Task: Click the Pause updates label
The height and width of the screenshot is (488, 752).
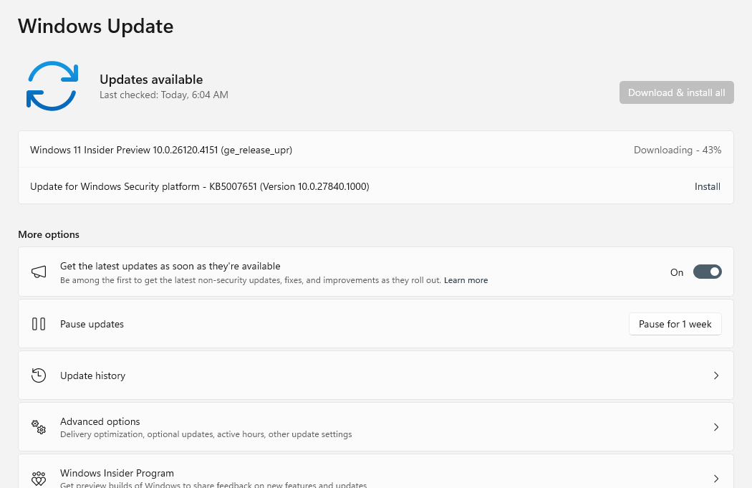Action: (x=92, y=324)
